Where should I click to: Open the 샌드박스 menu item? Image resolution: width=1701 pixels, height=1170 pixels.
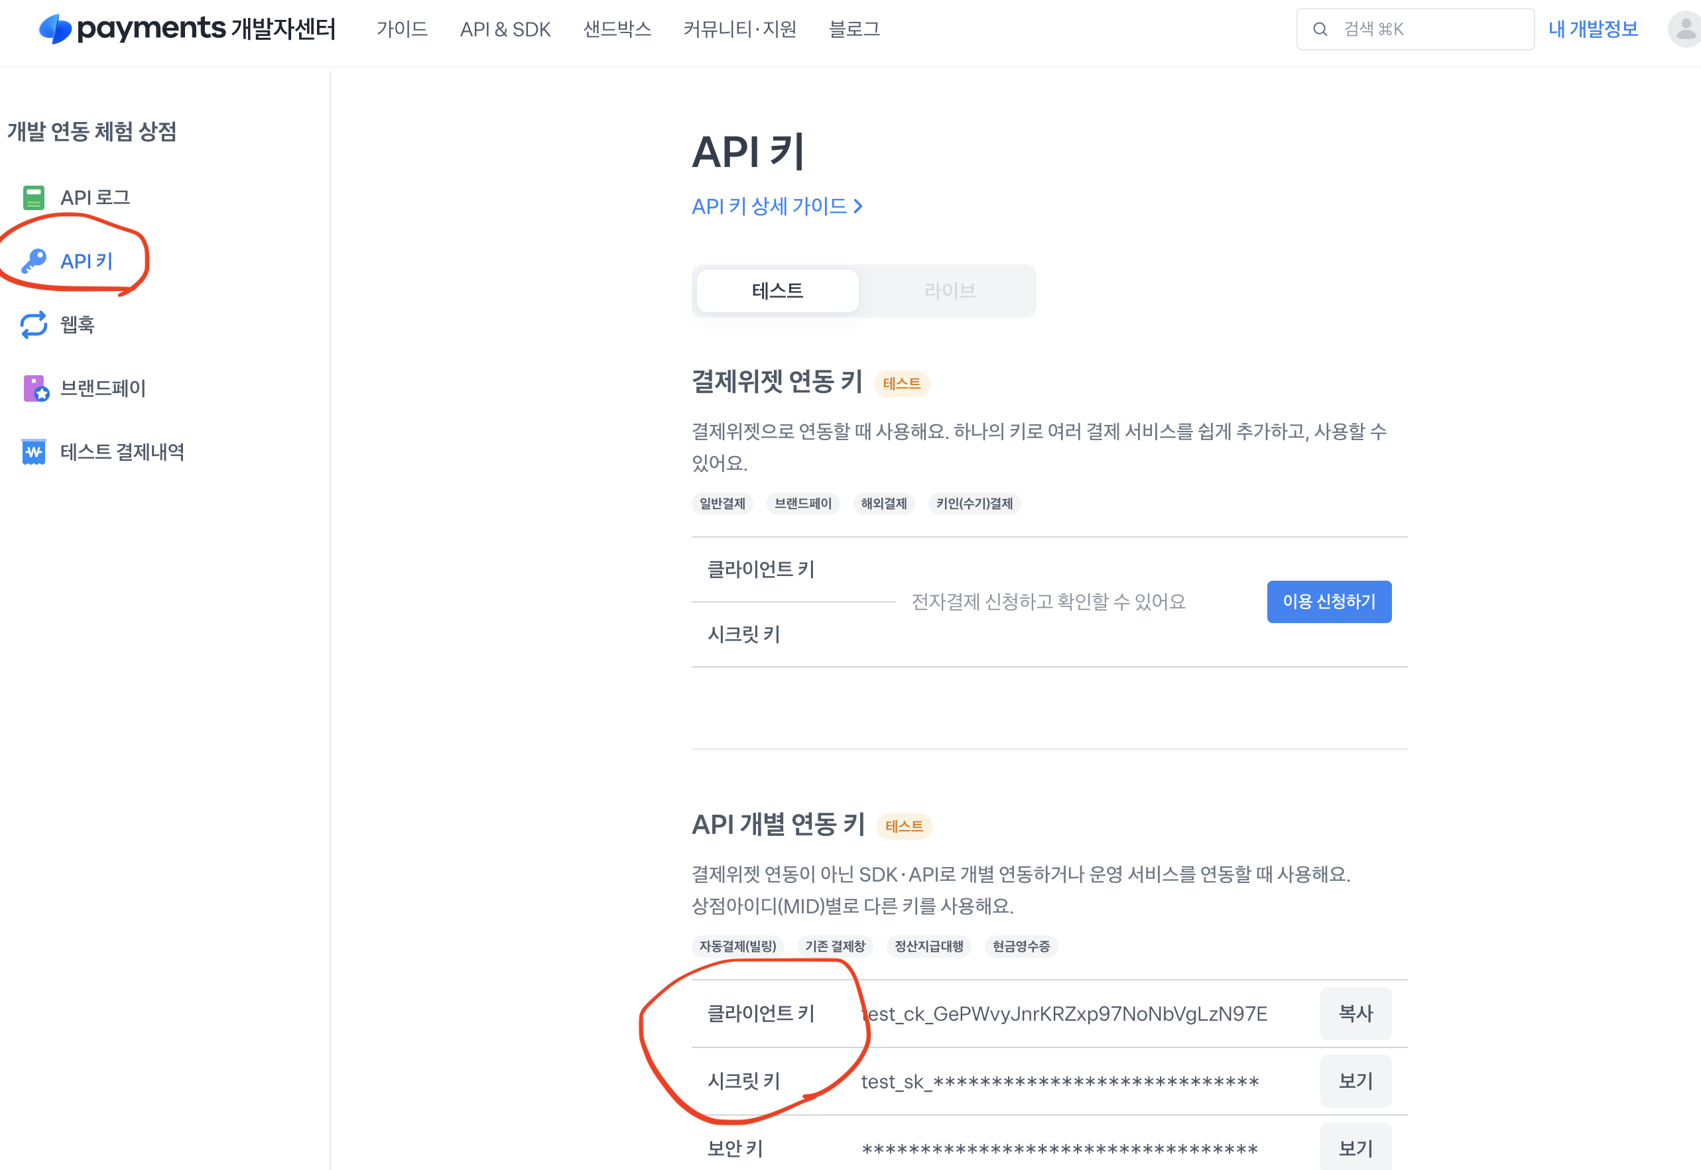(x=617, y=29)
